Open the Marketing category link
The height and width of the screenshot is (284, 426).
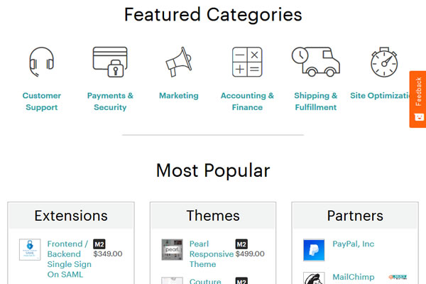pos(178,96)
